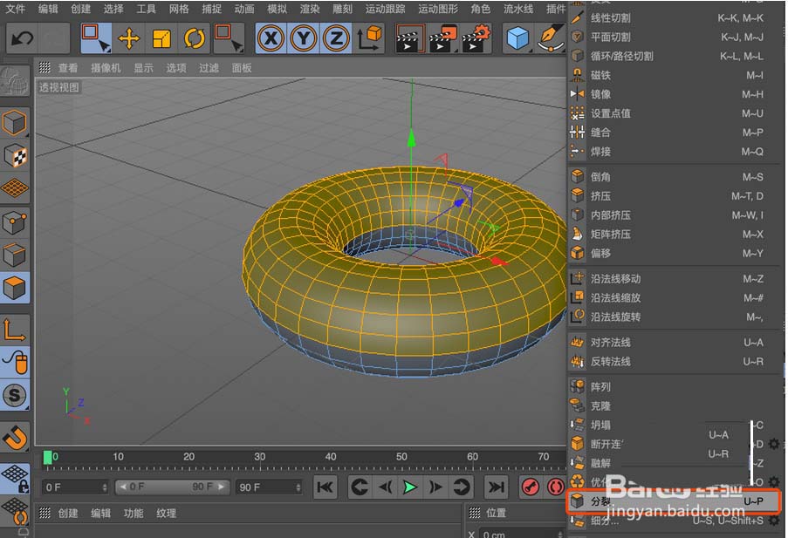Choose 焊接 menu entry
The image size is (788, 538).
coord(675,152)
